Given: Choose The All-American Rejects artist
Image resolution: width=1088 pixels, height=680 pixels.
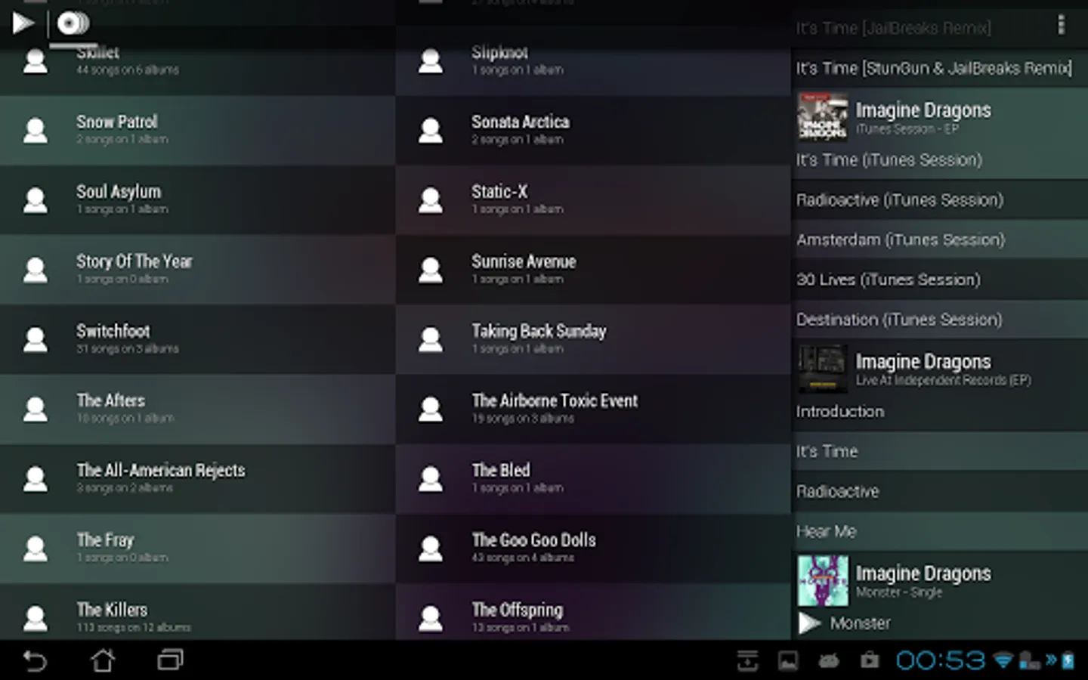Looking at the screenshot, I should pos(197,478).
